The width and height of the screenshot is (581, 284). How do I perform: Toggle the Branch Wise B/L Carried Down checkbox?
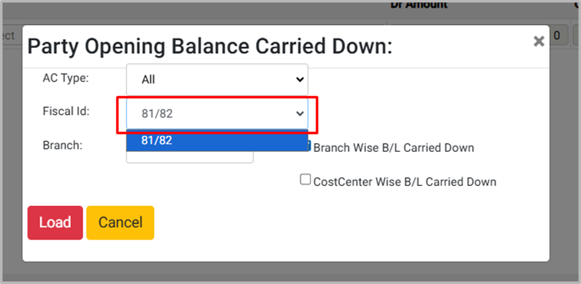click(x=308, y=147)
